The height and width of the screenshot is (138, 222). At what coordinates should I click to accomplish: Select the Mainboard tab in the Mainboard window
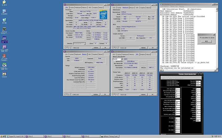(x=125, y=8)
